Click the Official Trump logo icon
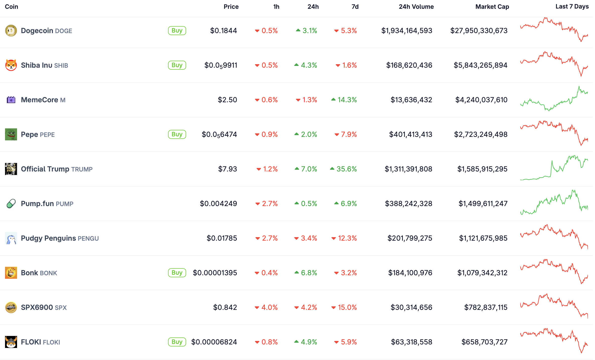This screenshot has height=360, width=595. point(11,169)
